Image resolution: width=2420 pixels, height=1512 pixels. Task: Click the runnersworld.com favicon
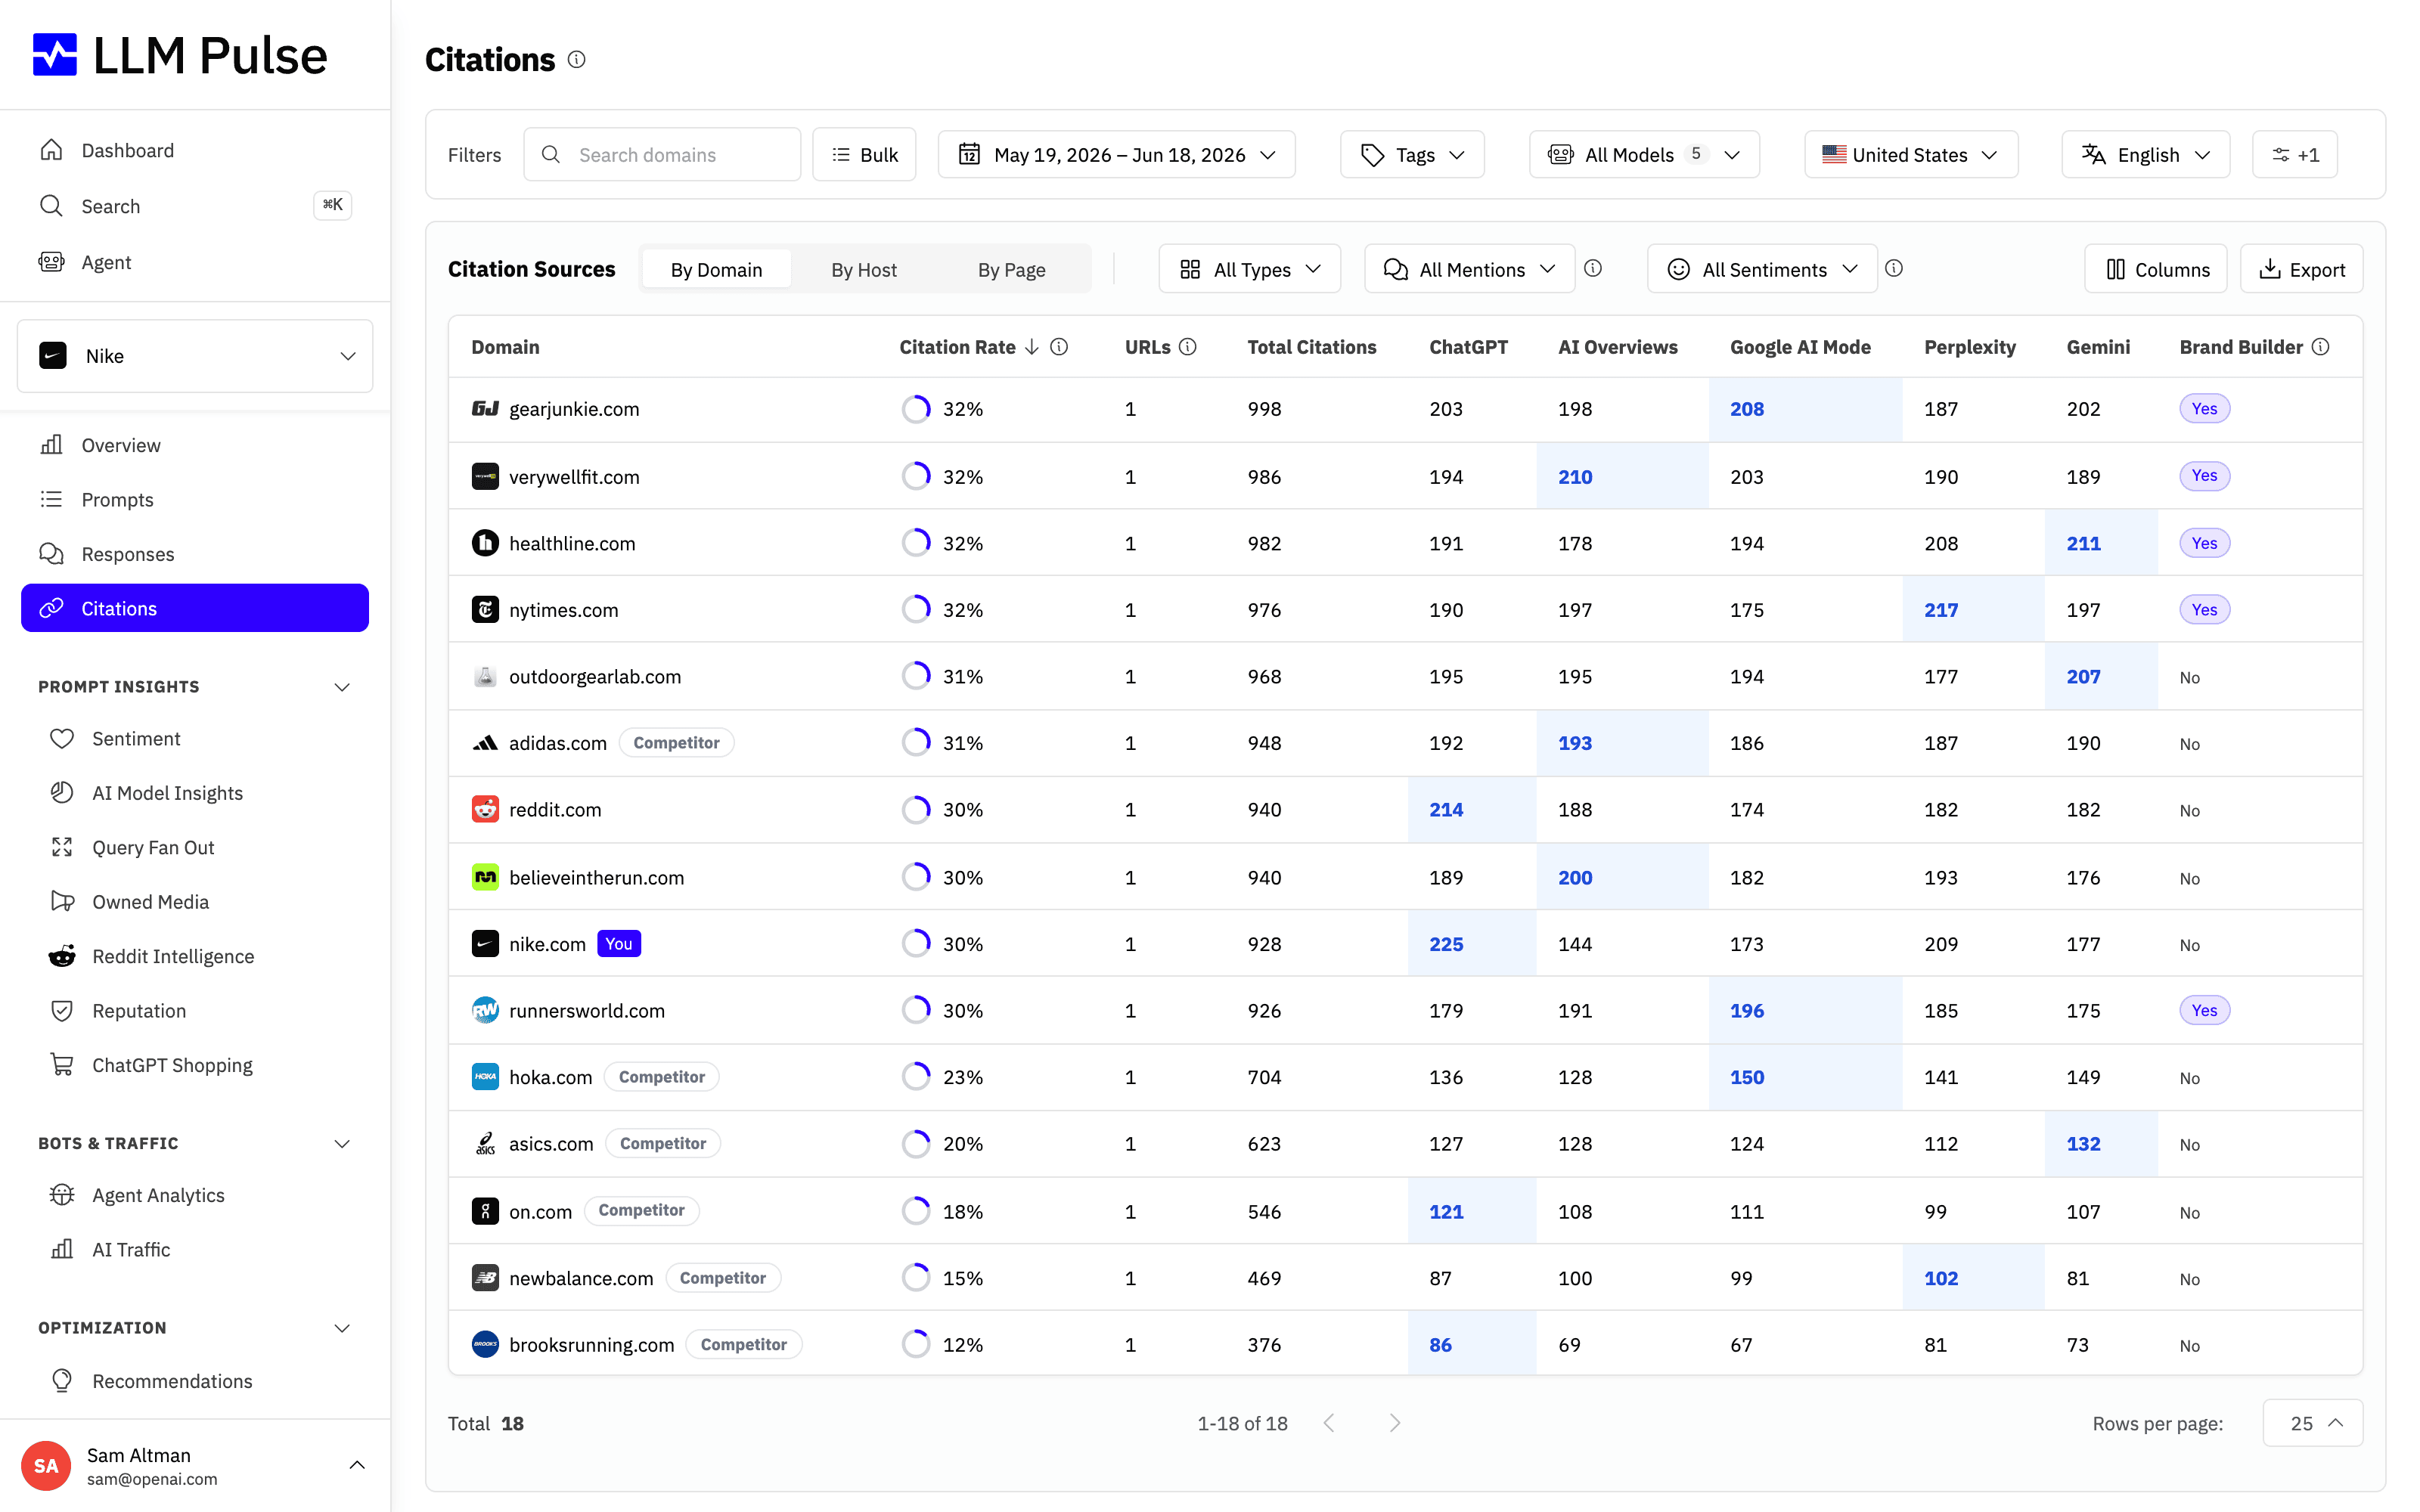coord(485,1011)
